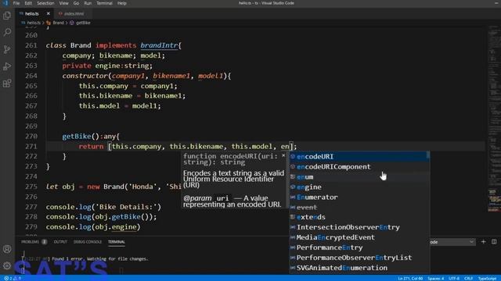501x281 pixels.
Task: Show the Debug Console panel tab
Action: pos(88,242)
